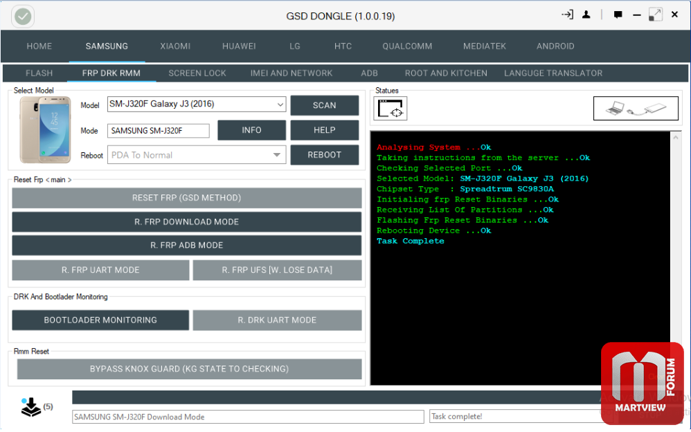Image resolution: width=691 pixels, height=432 pixels.
Task: Open the Model dropdown SM-J320F Galaxy J3
Action: click(x=197, y=105)
